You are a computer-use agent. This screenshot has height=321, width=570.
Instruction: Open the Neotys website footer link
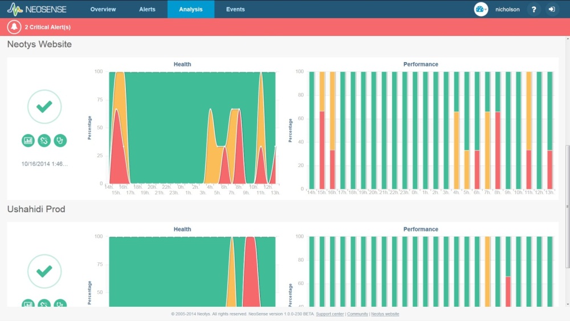(385, 314)
